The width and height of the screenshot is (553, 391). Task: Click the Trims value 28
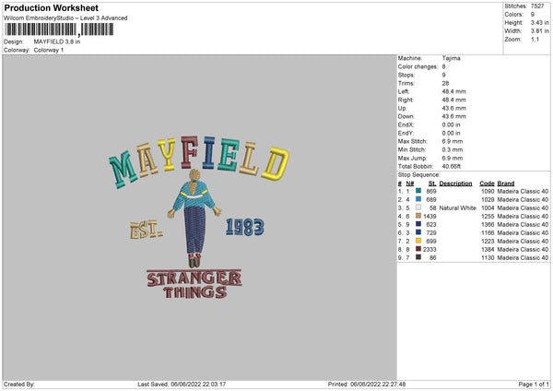[x=445, y=83]
